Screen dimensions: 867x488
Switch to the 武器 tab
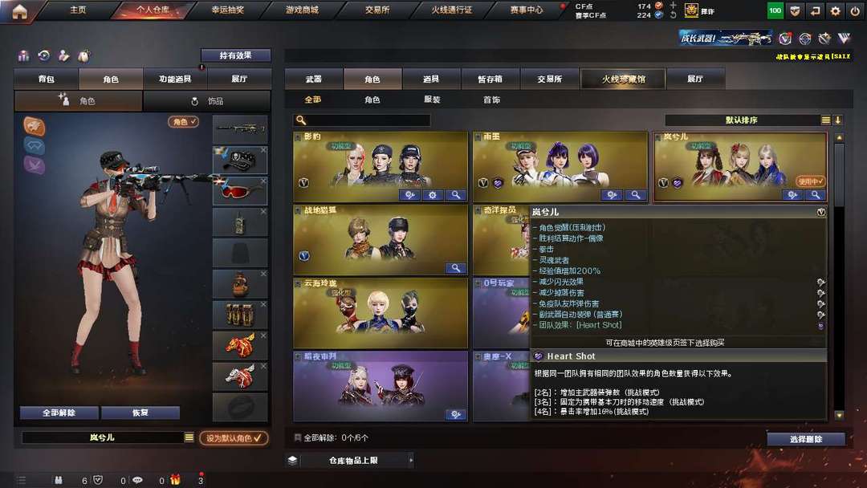(x=314, y=79)
